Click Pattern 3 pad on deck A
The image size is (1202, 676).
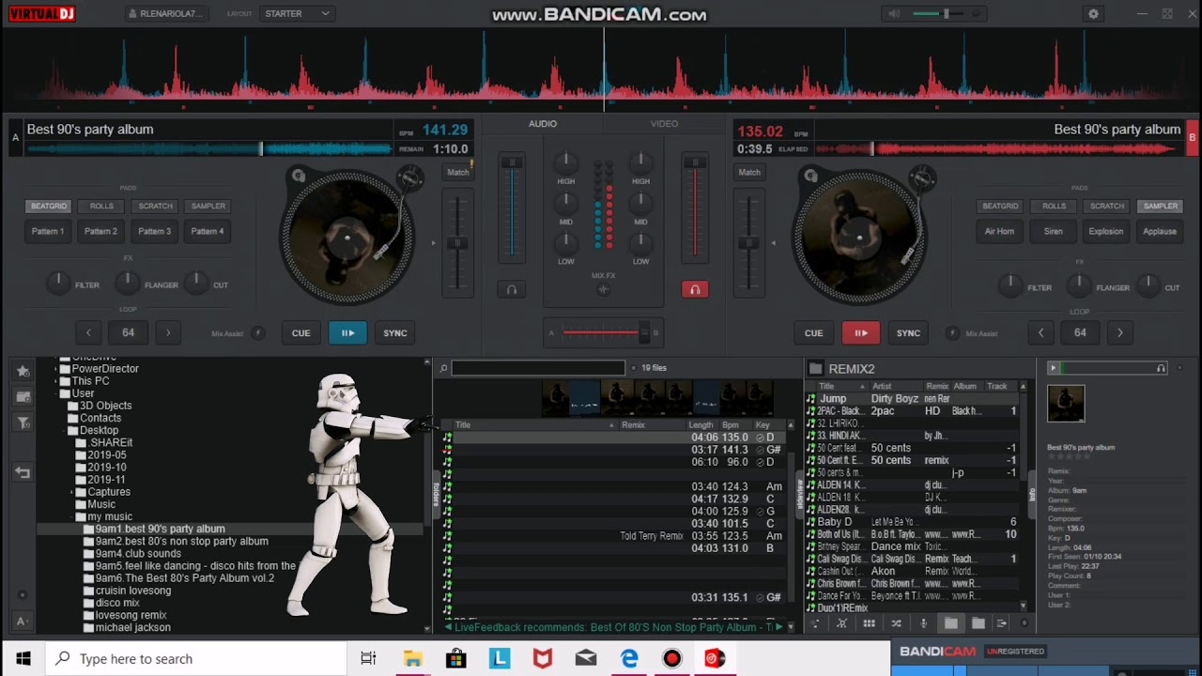coord(155,232)
